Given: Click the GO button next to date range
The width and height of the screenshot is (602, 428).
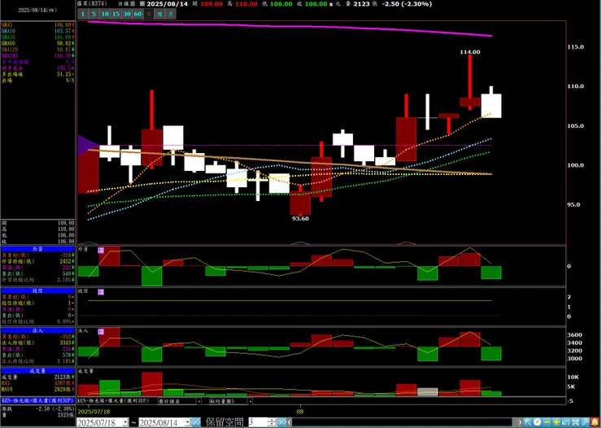Looking at the screenshot, I should pyautogui.click(x=195, y=422).
